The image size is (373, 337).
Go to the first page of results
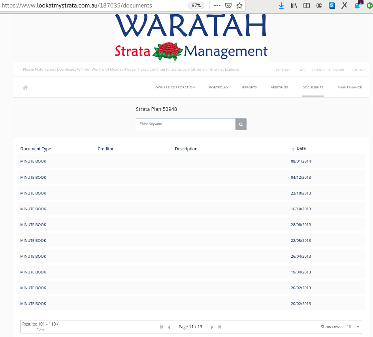point(162,327)
